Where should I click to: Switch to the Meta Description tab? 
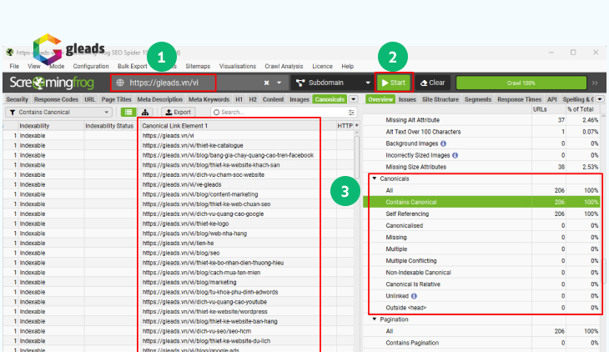[x=159, y=99]
